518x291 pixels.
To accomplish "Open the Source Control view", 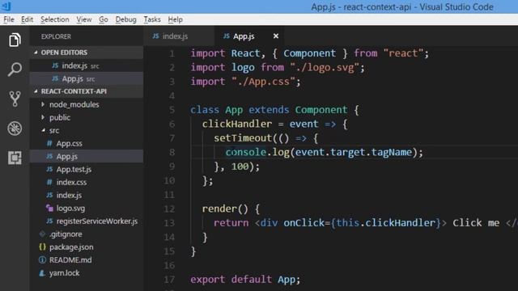I will [x=15, y=99].
